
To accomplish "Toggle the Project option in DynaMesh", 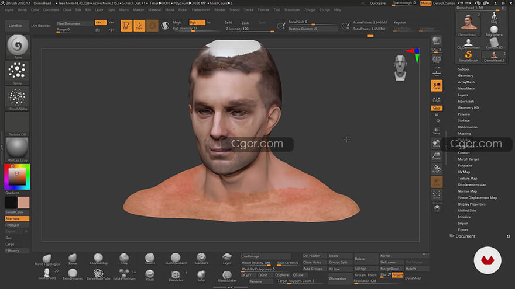I will pos(397,275).
